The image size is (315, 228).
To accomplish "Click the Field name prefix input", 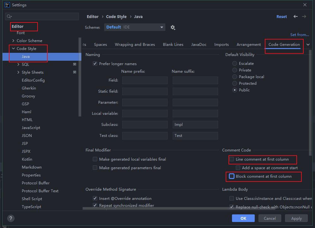I will 145,80.
